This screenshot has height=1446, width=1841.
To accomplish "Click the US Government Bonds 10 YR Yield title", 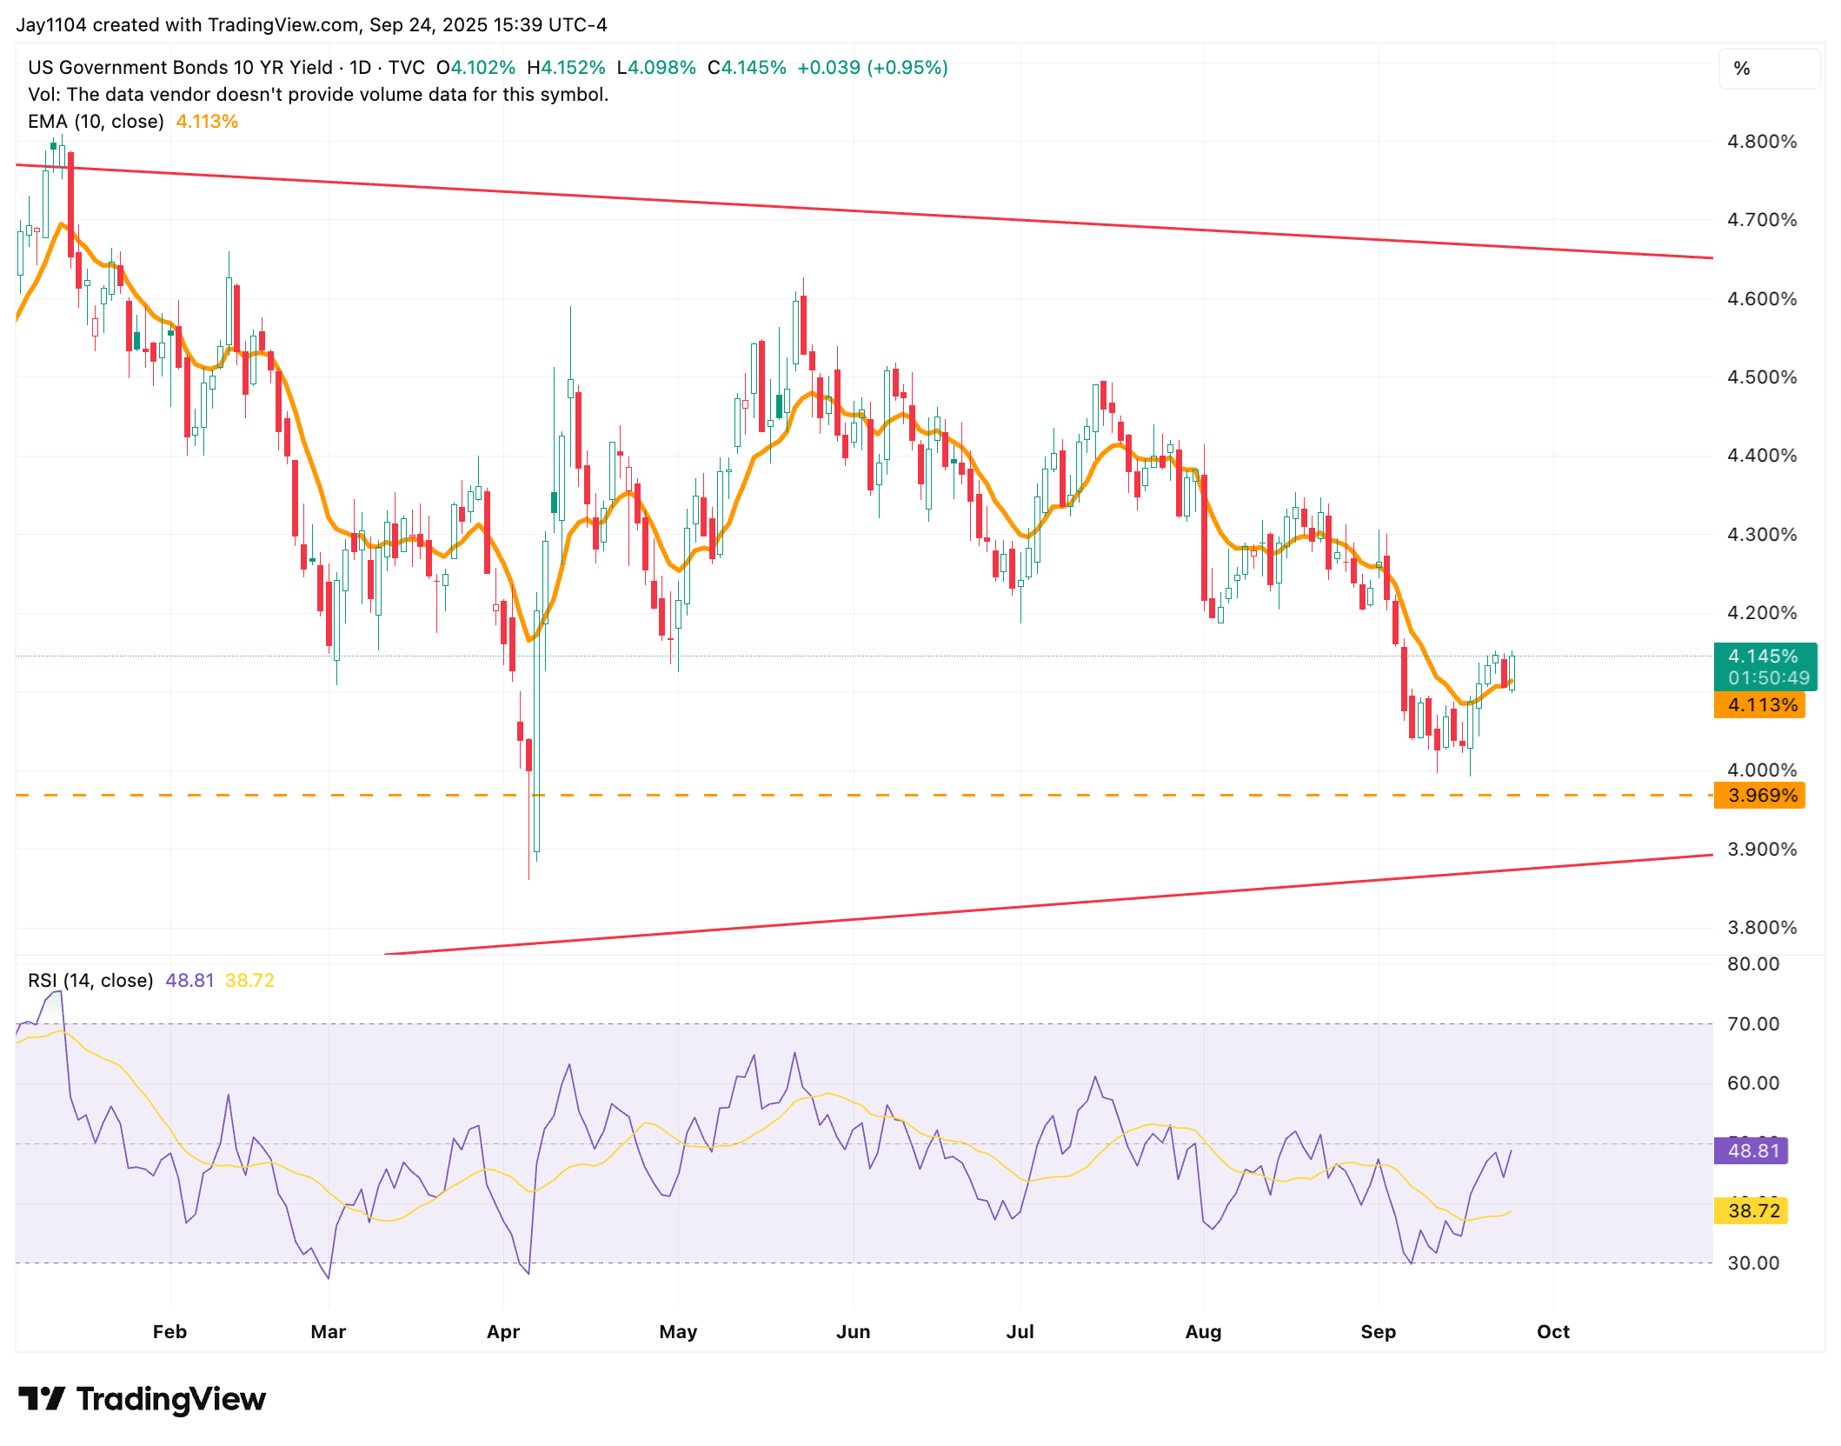I will coord(181,68).
